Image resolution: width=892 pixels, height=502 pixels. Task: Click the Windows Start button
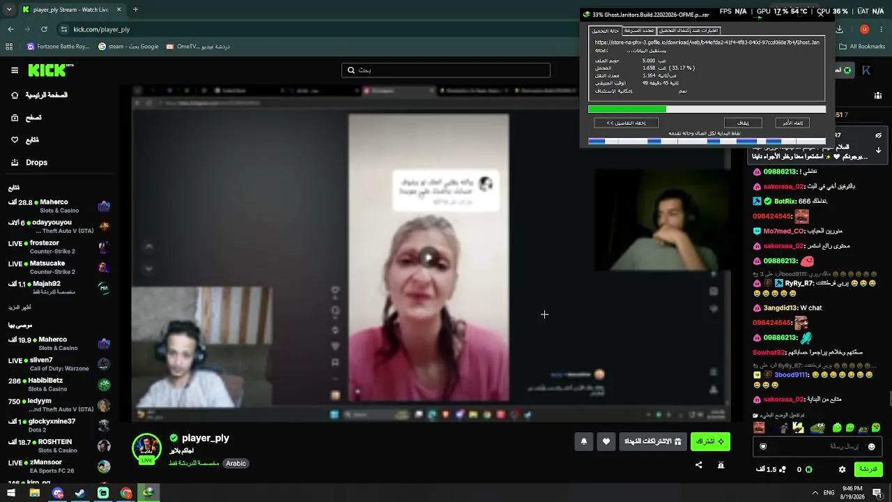[11, 493]
